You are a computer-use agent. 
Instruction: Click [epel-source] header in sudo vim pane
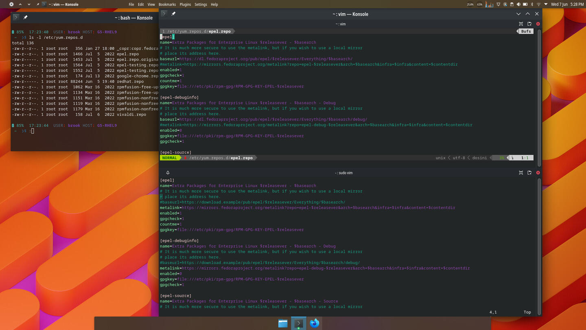pos(175,296)
